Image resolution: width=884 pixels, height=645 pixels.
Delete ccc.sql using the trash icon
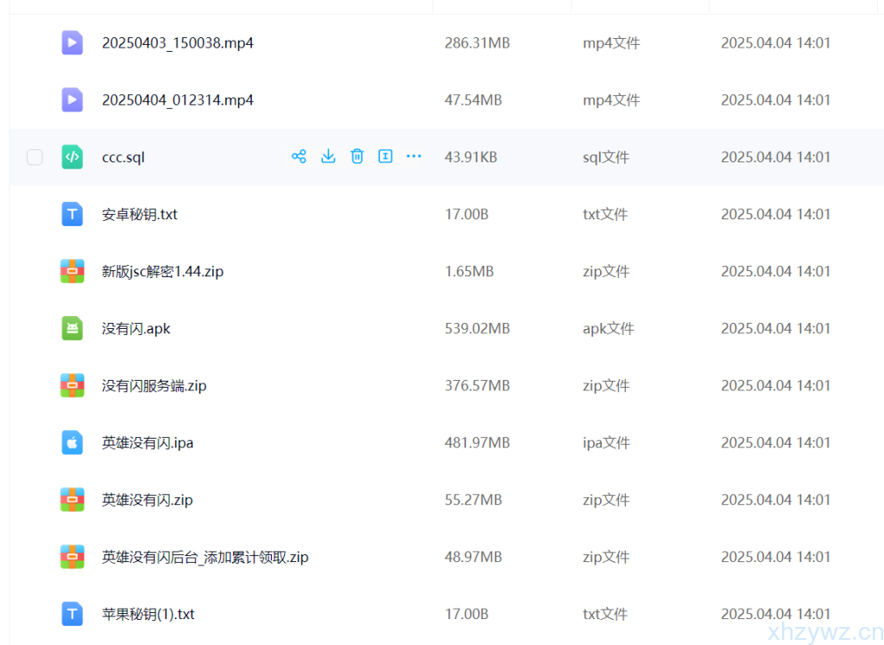pyautogui.click(x=357, y=156)
